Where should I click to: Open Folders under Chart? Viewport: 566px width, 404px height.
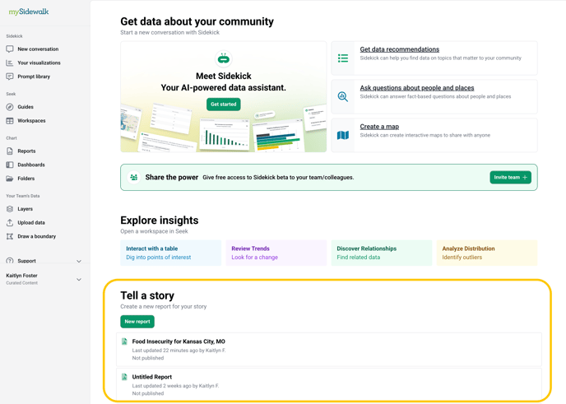[x=26, y=179]
